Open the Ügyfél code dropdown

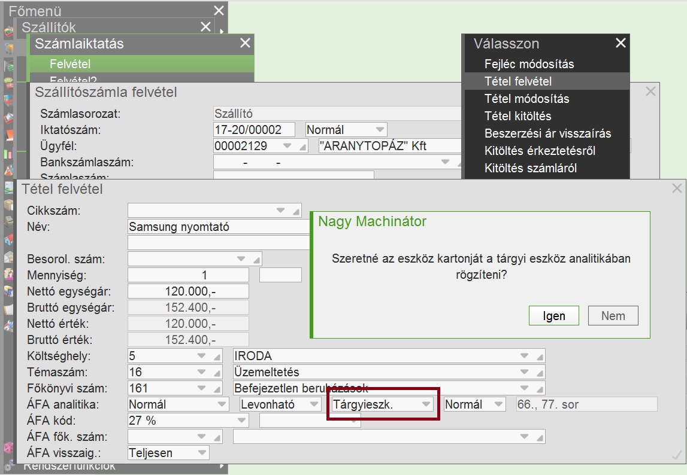(x=287, y=146)
